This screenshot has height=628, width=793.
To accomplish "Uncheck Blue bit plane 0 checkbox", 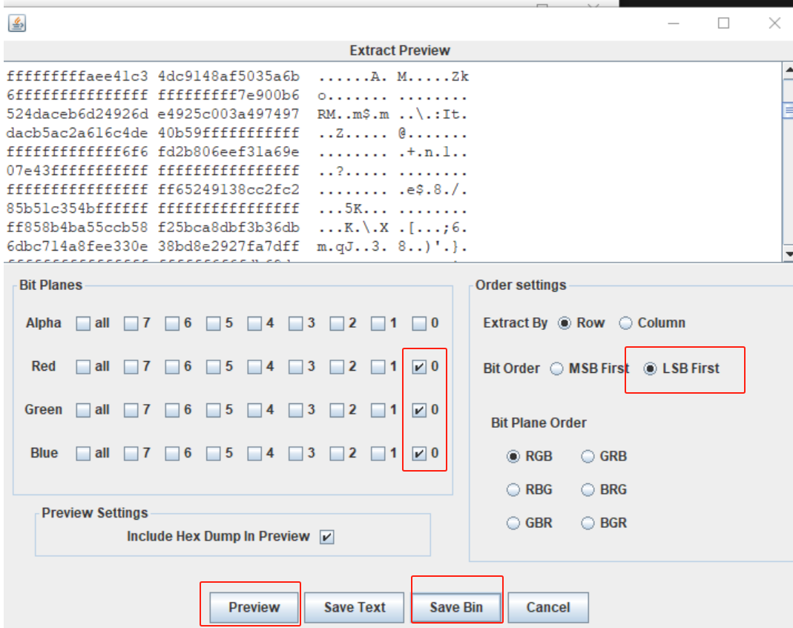I will (419, 454).
